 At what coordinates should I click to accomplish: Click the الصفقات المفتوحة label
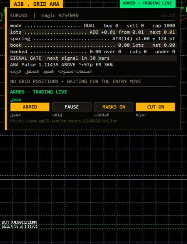click(x=75, y=72)
